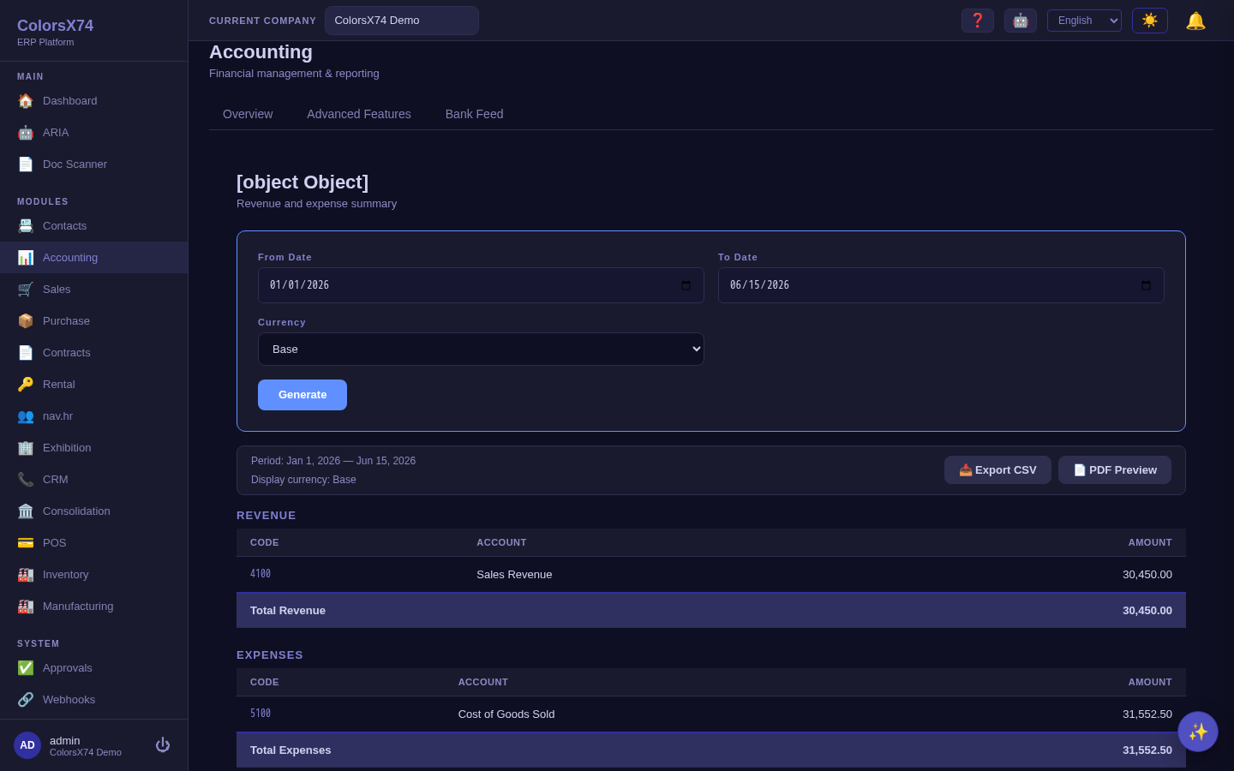
Task: Open Sales module from sidebar
Action: pos(93,290)
